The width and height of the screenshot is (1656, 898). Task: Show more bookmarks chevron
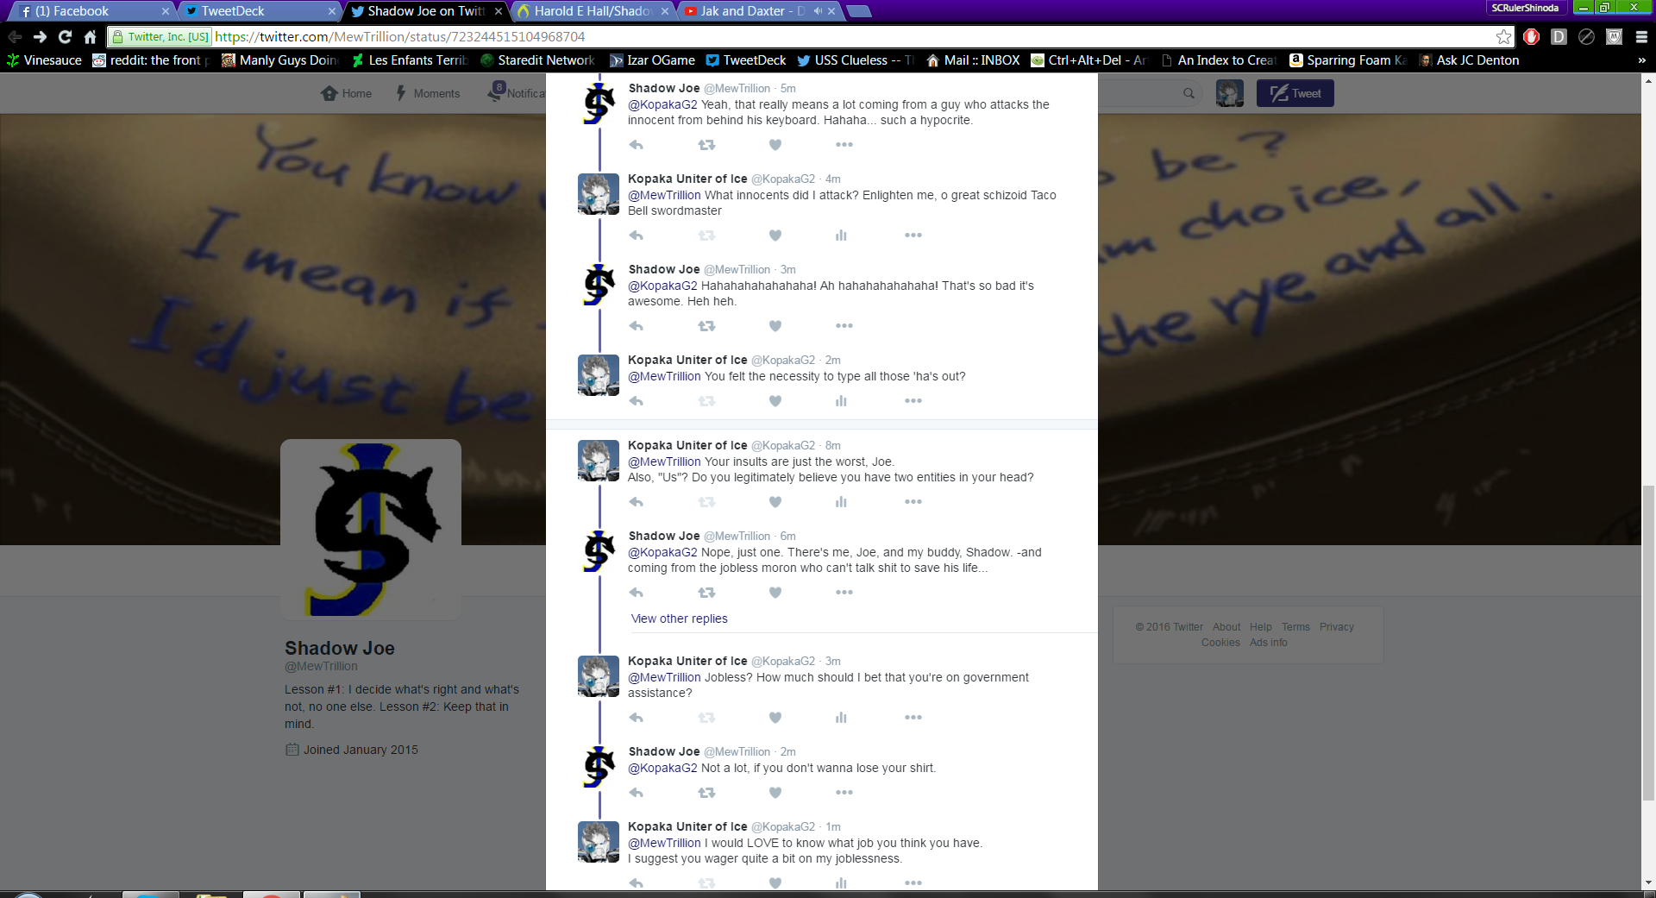coord(1641,60)
